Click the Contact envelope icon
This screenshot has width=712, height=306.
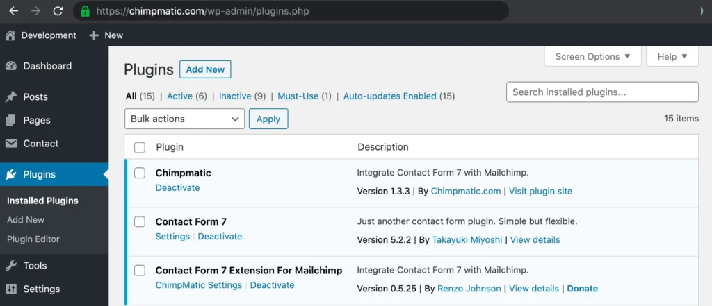click(x=11, y=144)
